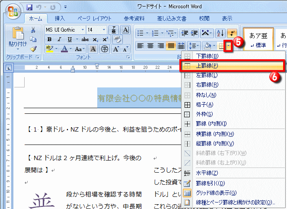Click the Office button logo
This screenshot has width=287, height=209.
coord(13,12)
